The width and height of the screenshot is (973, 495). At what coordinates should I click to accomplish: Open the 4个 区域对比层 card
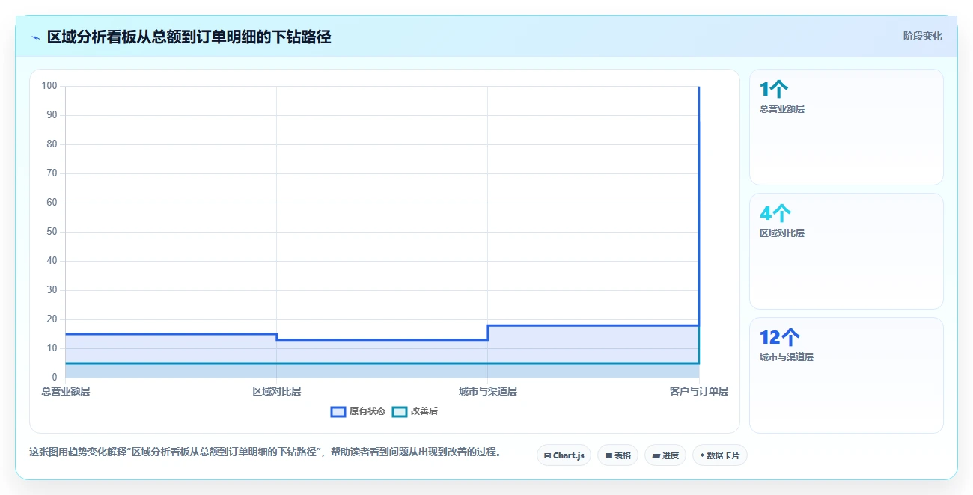pos(846,251)
